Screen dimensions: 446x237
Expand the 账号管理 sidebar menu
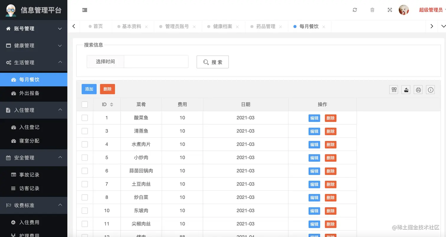(34, 29)
